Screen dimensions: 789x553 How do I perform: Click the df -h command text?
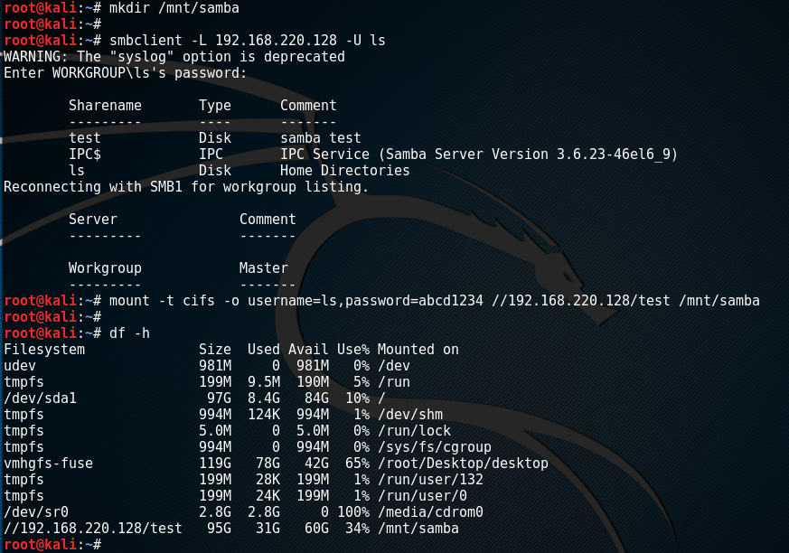coord(129,333)
